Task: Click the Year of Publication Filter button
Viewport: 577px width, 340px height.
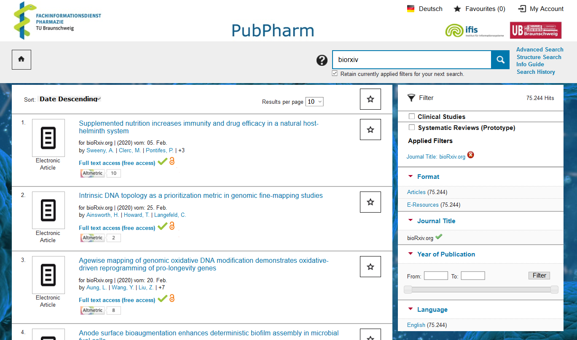Action: coord(539,275)
